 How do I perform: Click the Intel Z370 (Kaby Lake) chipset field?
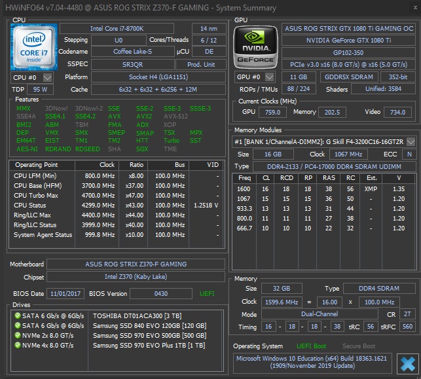pyautogui.click(x=136, y=277)
